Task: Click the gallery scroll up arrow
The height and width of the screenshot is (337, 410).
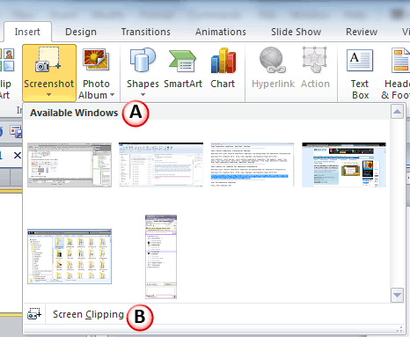Action: pos(397,112)
